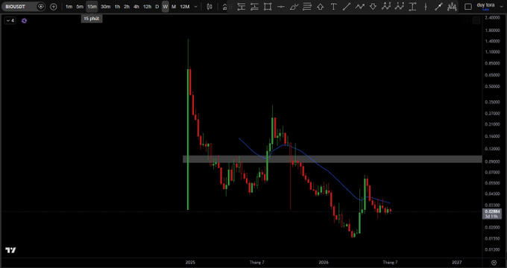Select the text tool
This screenshot has height=268, width=507.
pyautogui.click(x=333, y=7)
